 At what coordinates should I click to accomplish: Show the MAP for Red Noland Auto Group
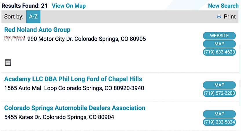[x=219, y=44]
